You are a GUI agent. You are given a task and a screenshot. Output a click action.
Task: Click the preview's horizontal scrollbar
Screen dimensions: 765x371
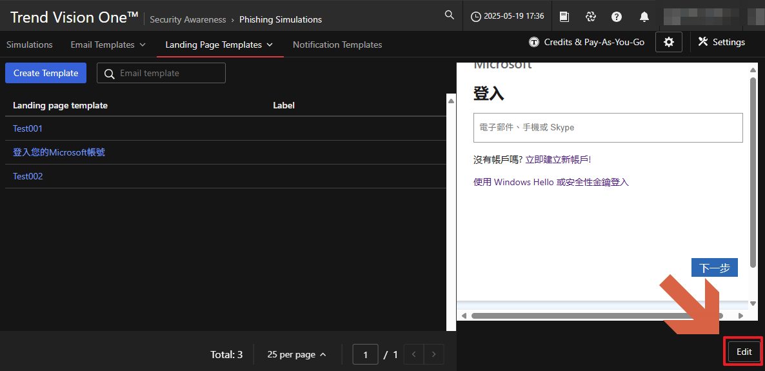tap(597, 316)
